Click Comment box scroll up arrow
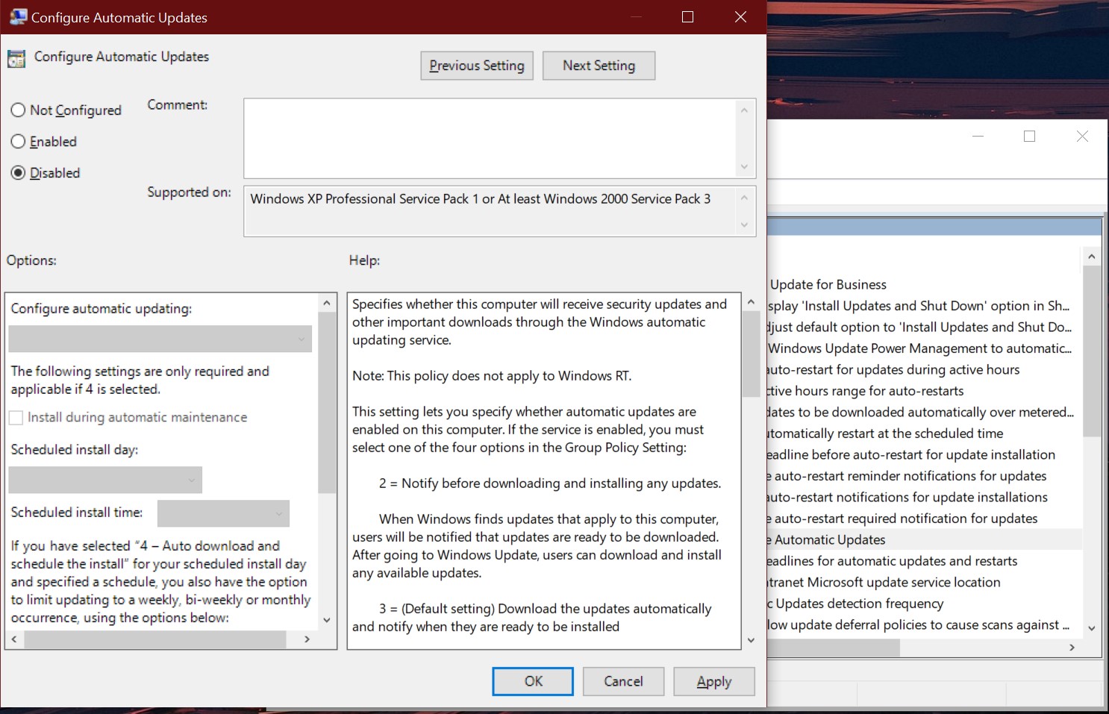 click(744, 110)
